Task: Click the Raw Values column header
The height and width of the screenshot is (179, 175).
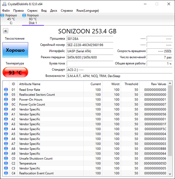Action: pyautogui.click(x=154, y=84)
